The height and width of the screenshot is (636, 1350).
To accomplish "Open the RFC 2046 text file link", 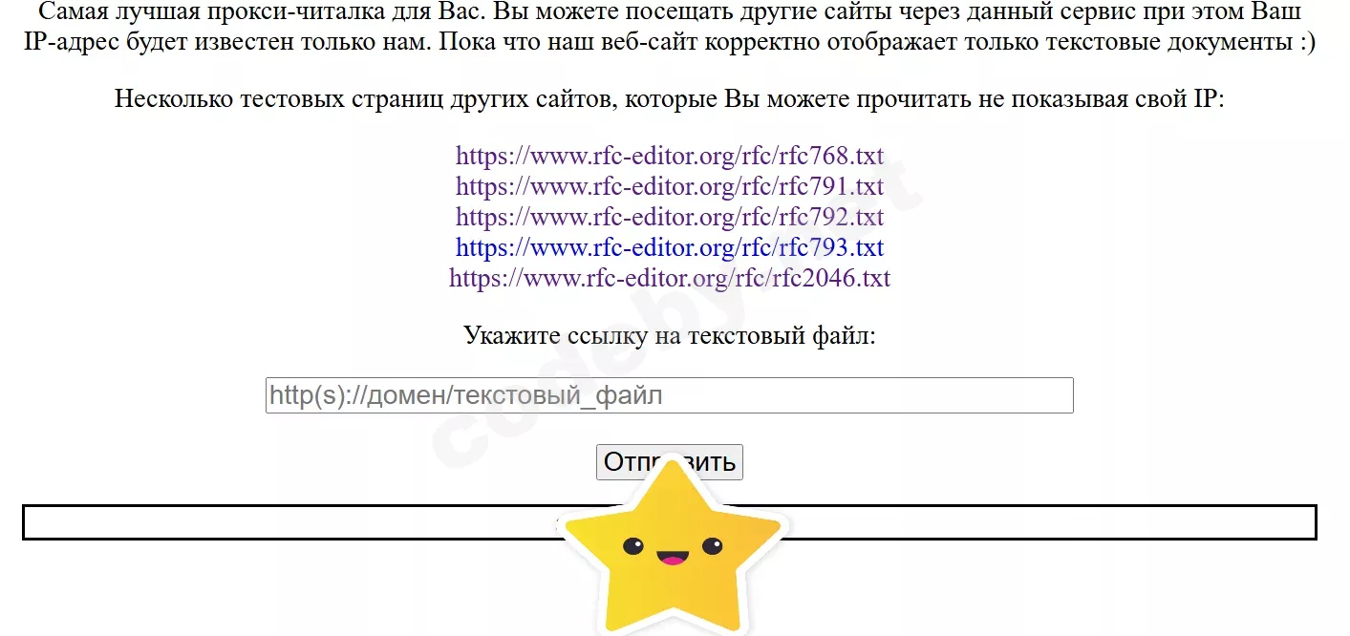I will 669,278.
